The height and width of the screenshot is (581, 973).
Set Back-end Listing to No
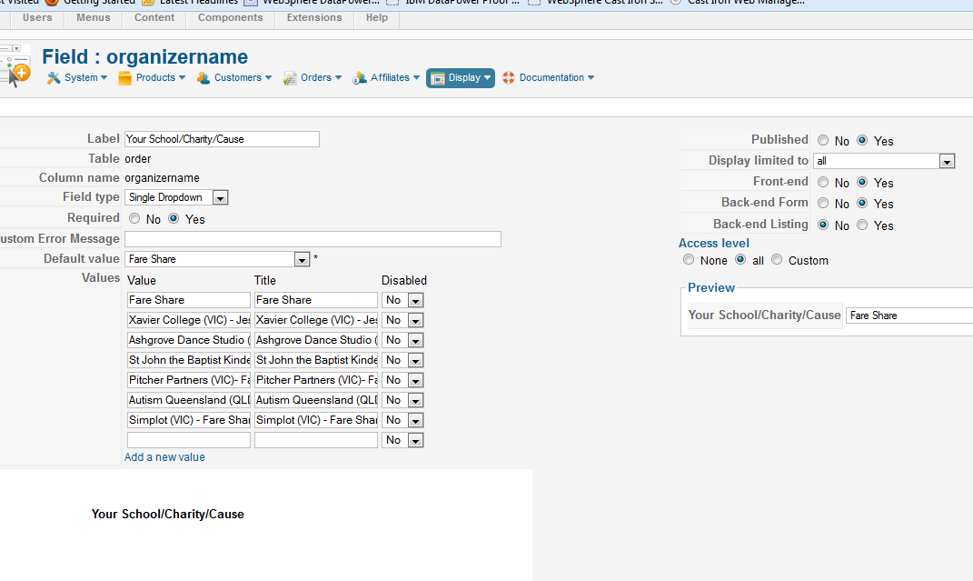pyautogui.click(x=823, y=225)
